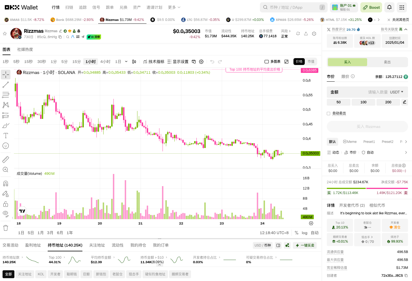The height and width of the screenshot is (281, 412).
Task: Click the Boost button
Action: coord(371,7)
